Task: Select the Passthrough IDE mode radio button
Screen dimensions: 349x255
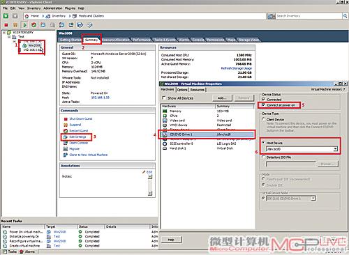Action: point(263,179)
